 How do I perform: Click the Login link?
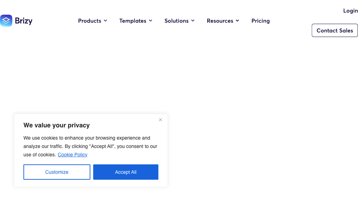(x=350, y=11)
